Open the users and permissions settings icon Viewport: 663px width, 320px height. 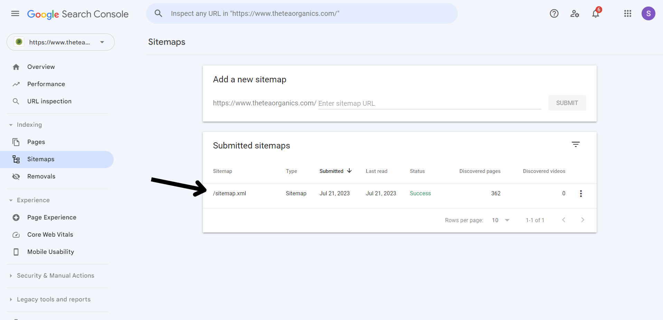[x=575, y=14]
